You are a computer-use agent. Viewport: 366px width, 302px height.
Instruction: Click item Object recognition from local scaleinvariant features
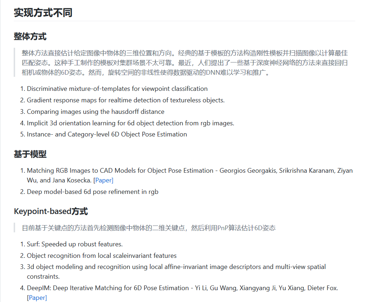102,256
